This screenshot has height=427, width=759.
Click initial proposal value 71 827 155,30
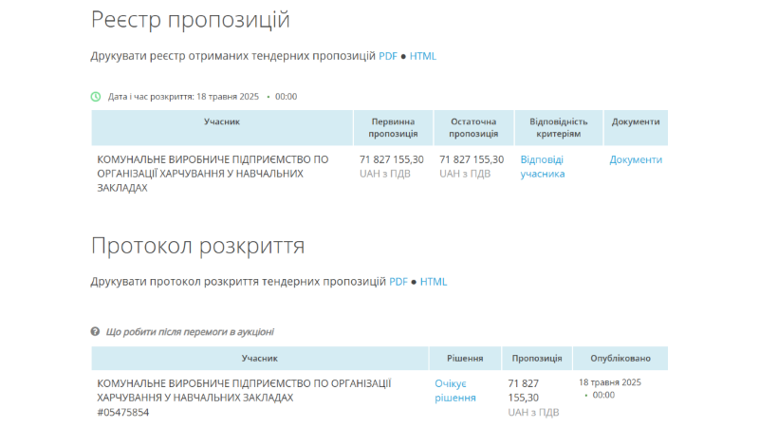tap(391, 159)
